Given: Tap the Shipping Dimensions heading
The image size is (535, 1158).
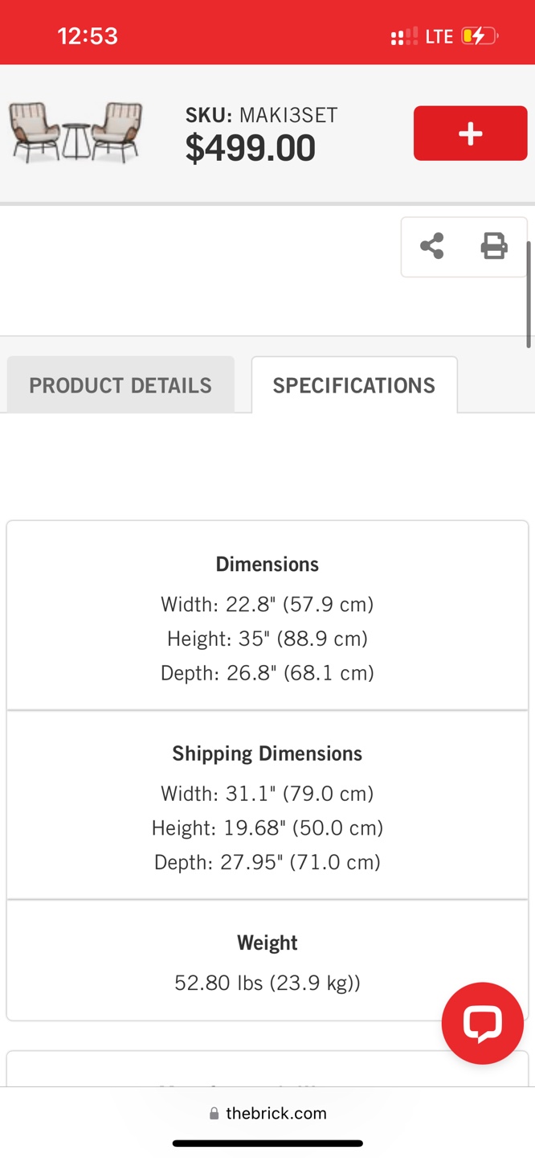Looking at the screenshot, I should pyautogui.click(x=267, y=754).
